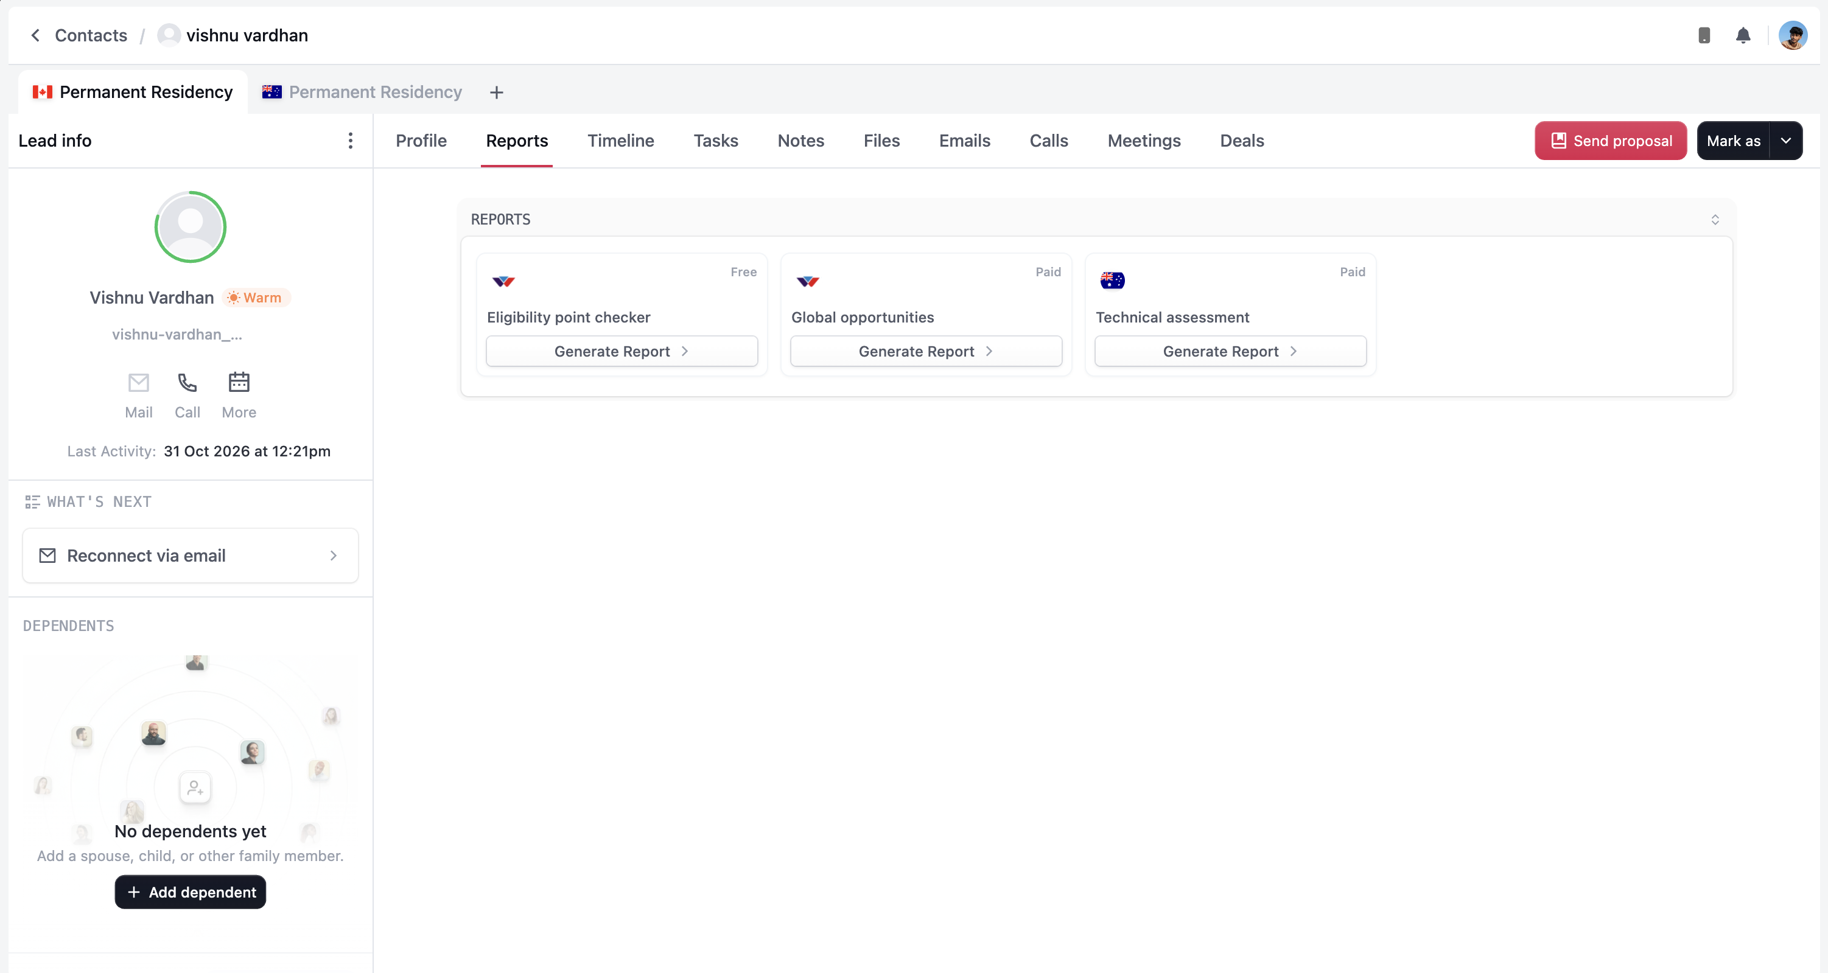Open Reconnect via email suggestion

(x=190, y=556)
